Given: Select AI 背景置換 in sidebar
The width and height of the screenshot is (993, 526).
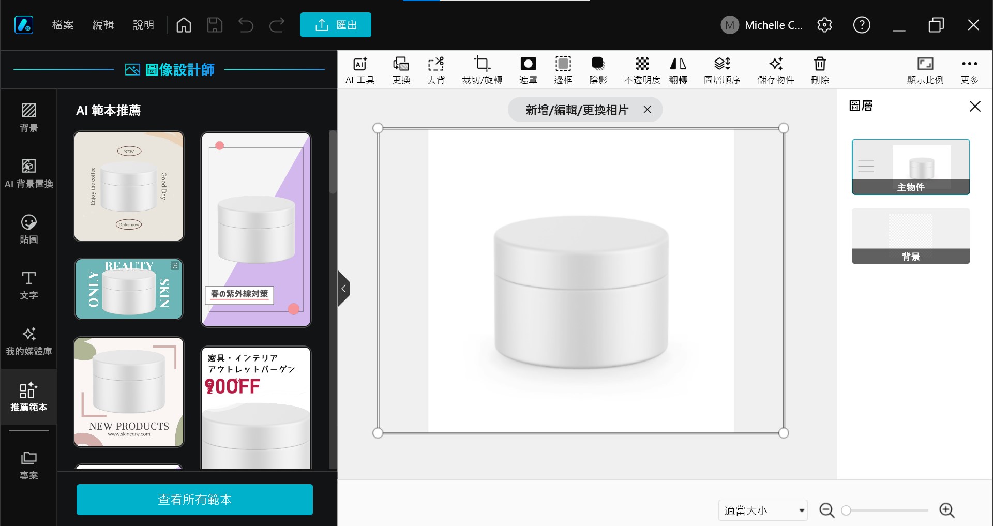Looking at the screenshot, I should coord(29,173).
